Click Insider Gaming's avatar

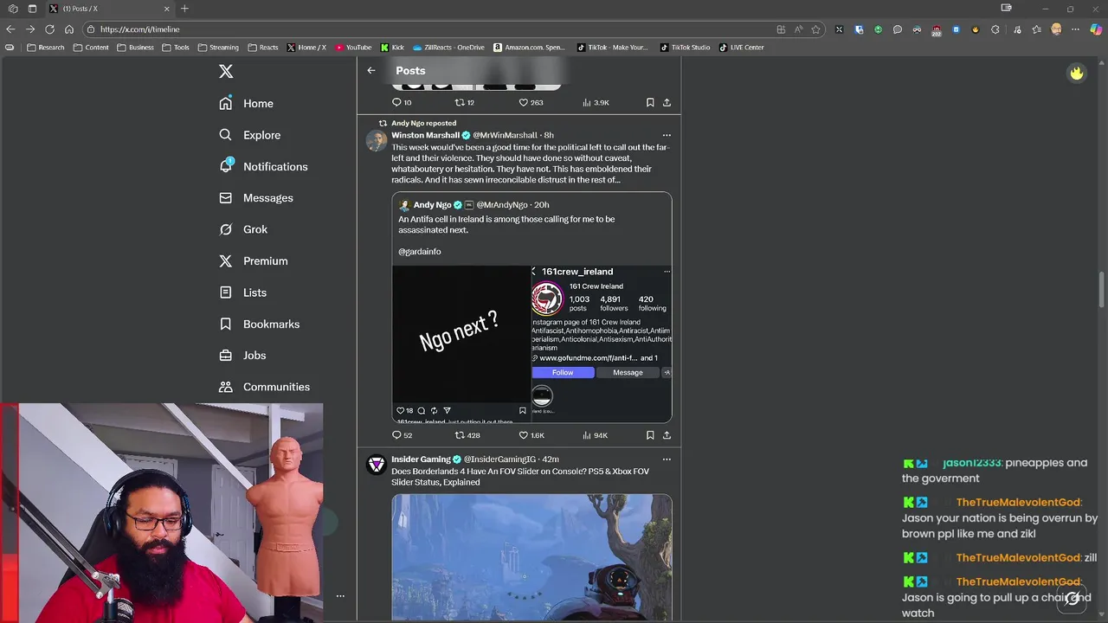pyautogui.click(x=377, y=465)
